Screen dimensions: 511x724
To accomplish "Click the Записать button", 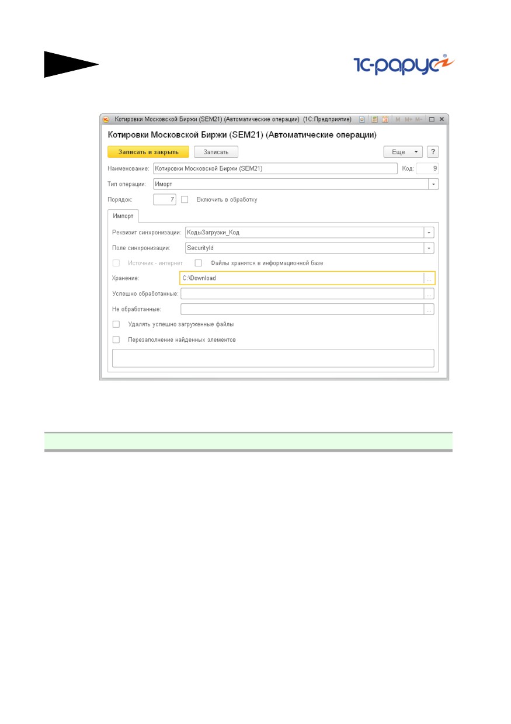I will coord(216,152).
